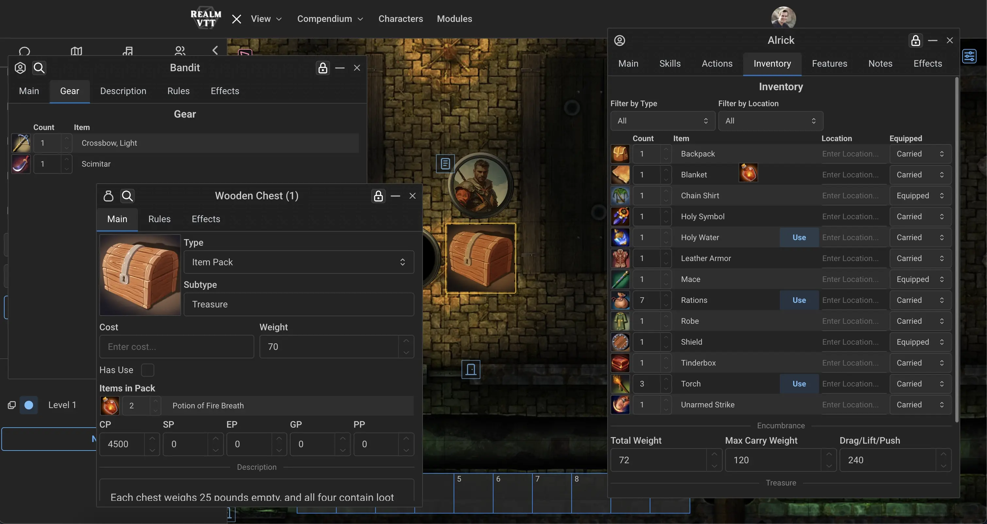The height and width of the screenshot is (524, 987).
Task: Toggle the blue Level 1 indicator
Action: coord(29,405)
